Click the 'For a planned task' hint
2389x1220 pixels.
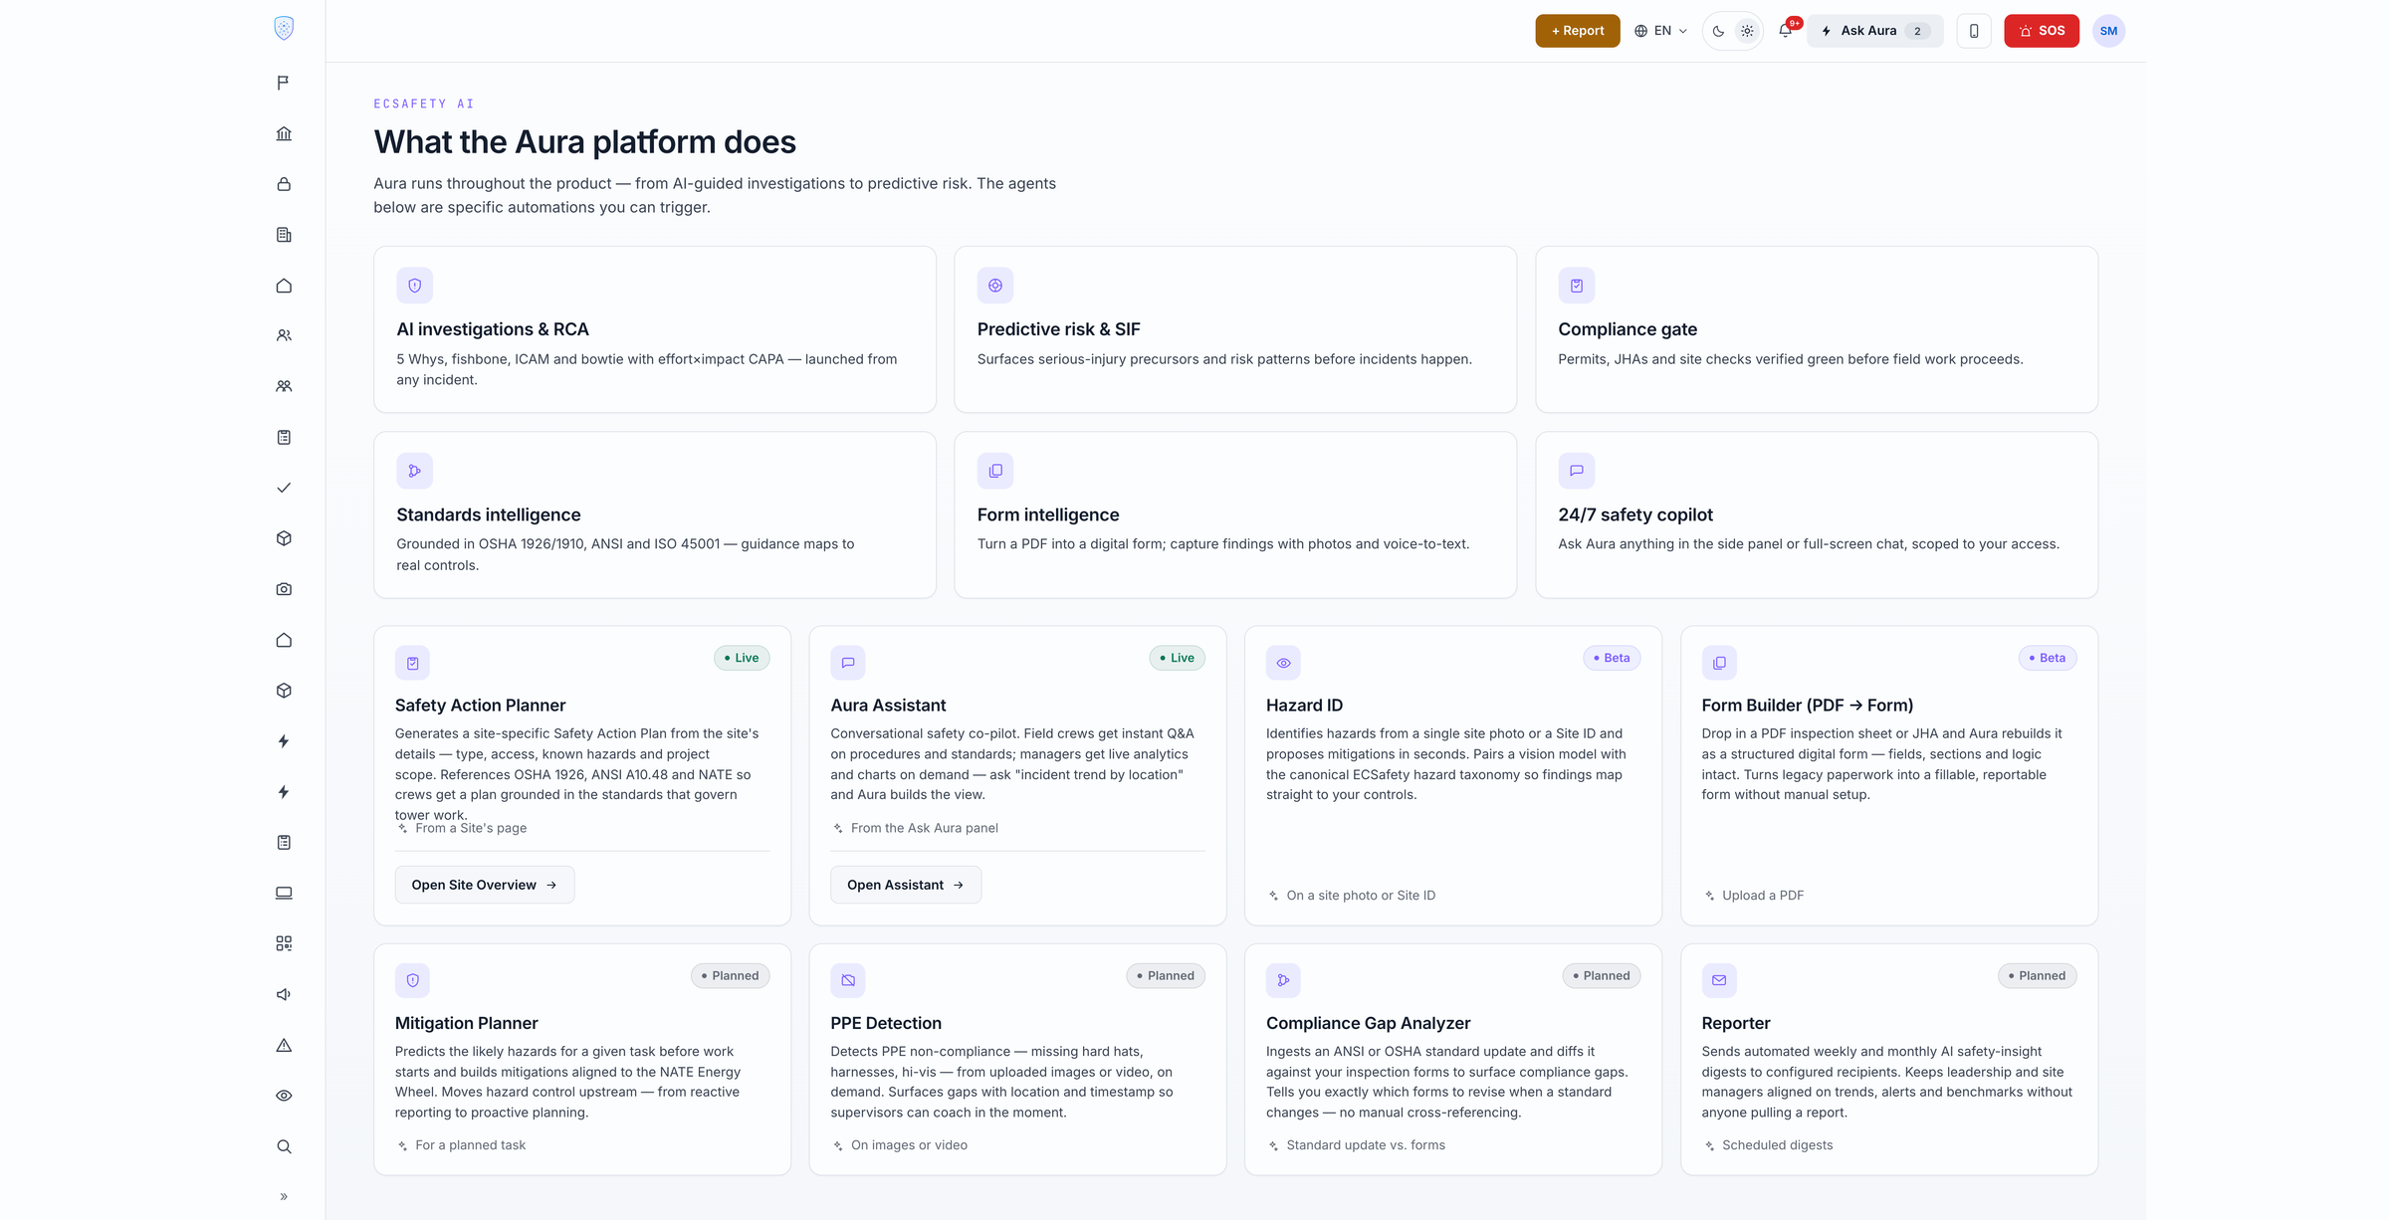tap(471, 1145)
